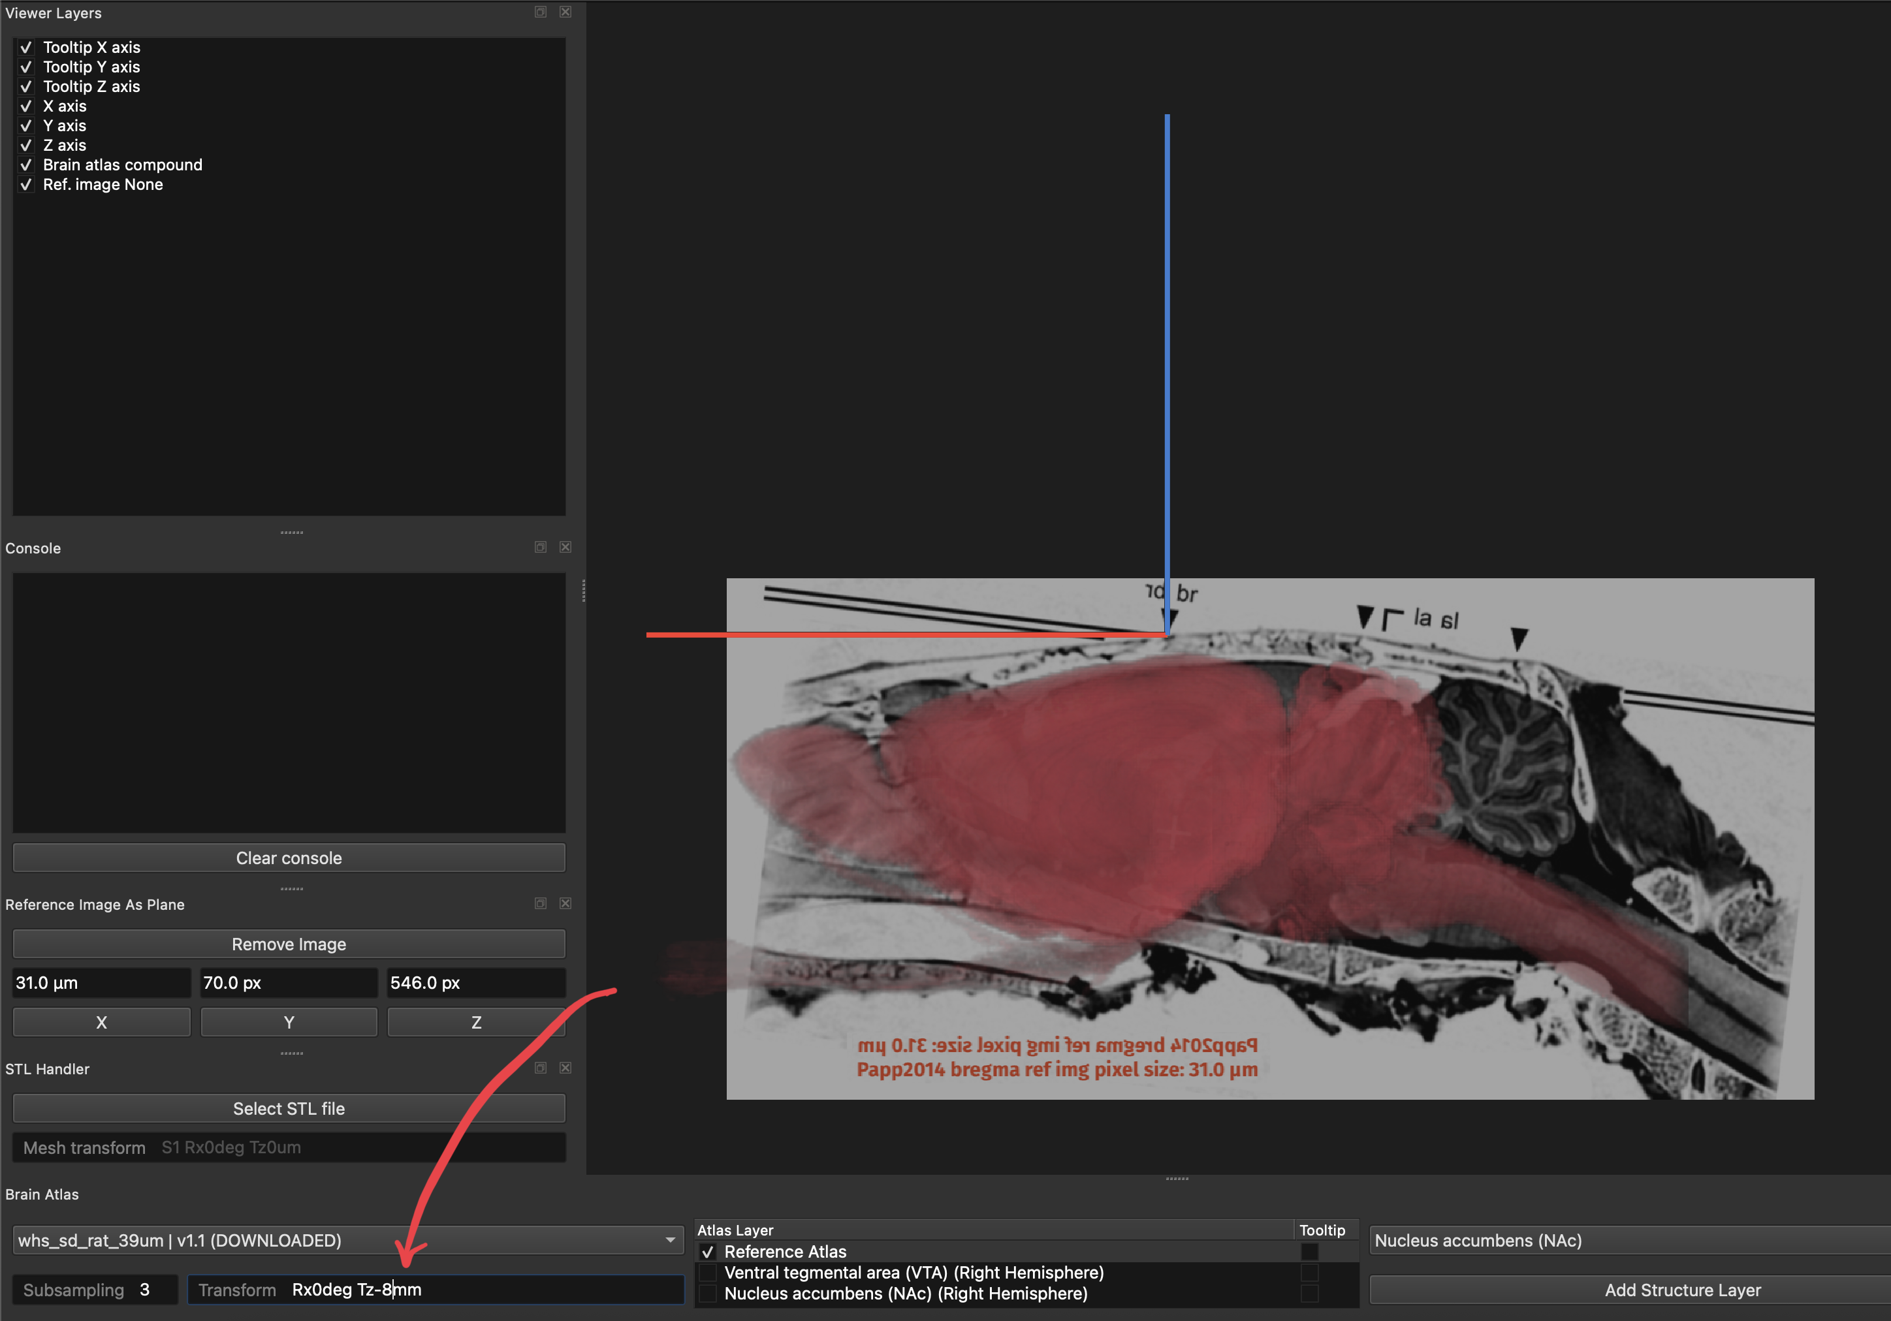Close the Viewer Layers panel
1891x1321 pixels.
(x=565, y=12)
